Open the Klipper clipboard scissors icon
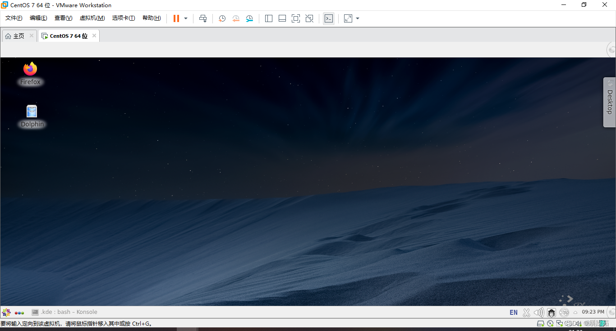The height and width of the screenshot is (331, 616). pos(526,313)
